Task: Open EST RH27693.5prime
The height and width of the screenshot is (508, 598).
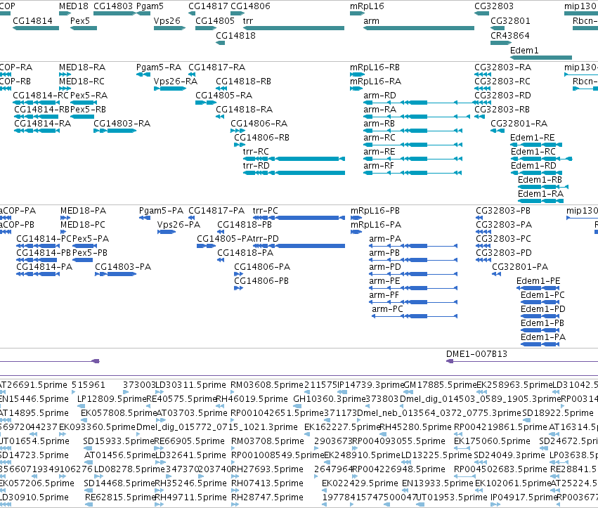Action: [267, 469]
